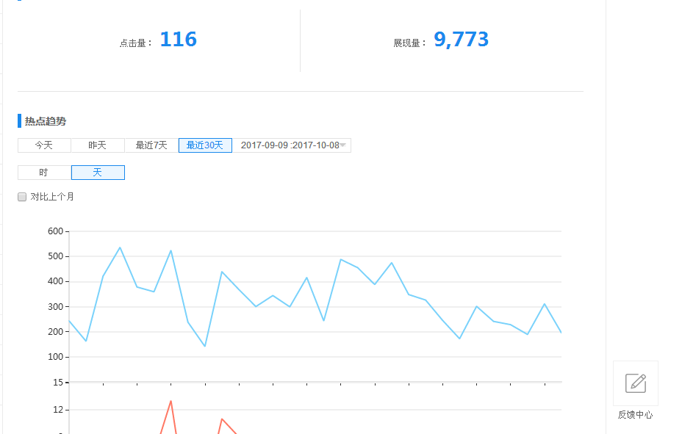The height and width of the screenshot is (434, 682).
Task: Choose hourly 时 granularity
Action: [x=44, y=173]
